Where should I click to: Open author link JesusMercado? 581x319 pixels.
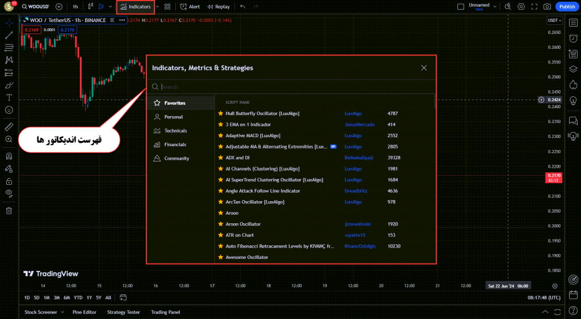pos(359,125)
